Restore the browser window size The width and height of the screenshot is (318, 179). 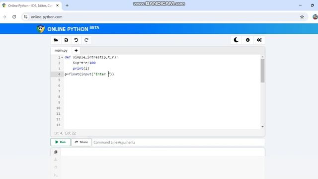click(313, 5)
